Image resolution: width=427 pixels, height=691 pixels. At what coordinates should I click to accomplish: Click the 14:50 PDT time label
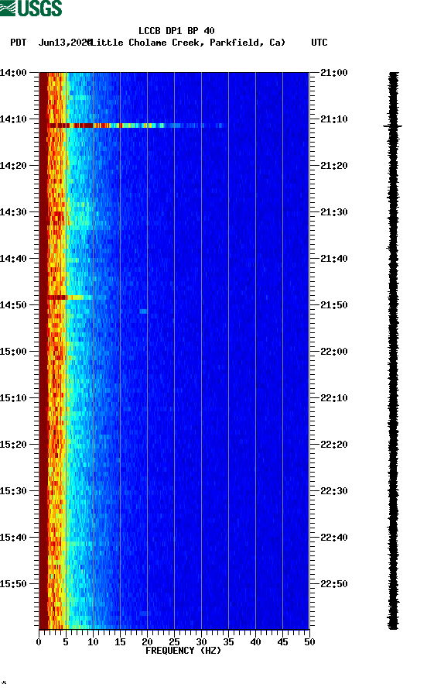tap(13, 305)
